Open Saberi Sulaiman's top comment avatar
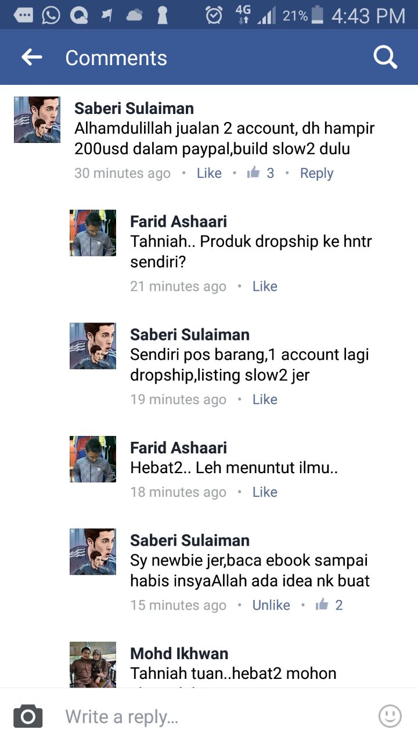 pyautogui.click(x=37, y=120)
